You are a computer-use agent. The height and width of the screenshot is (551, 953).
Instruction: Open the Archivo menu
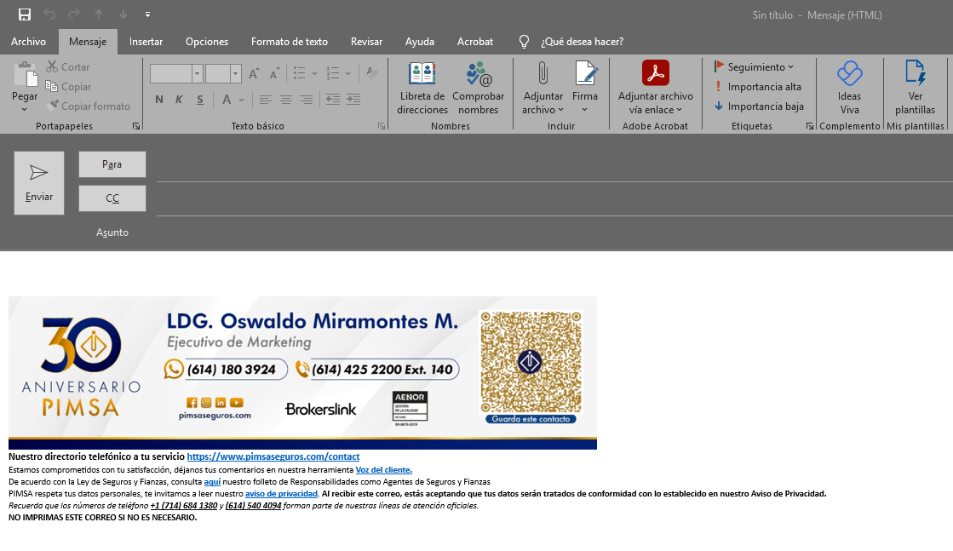(29, 42)
